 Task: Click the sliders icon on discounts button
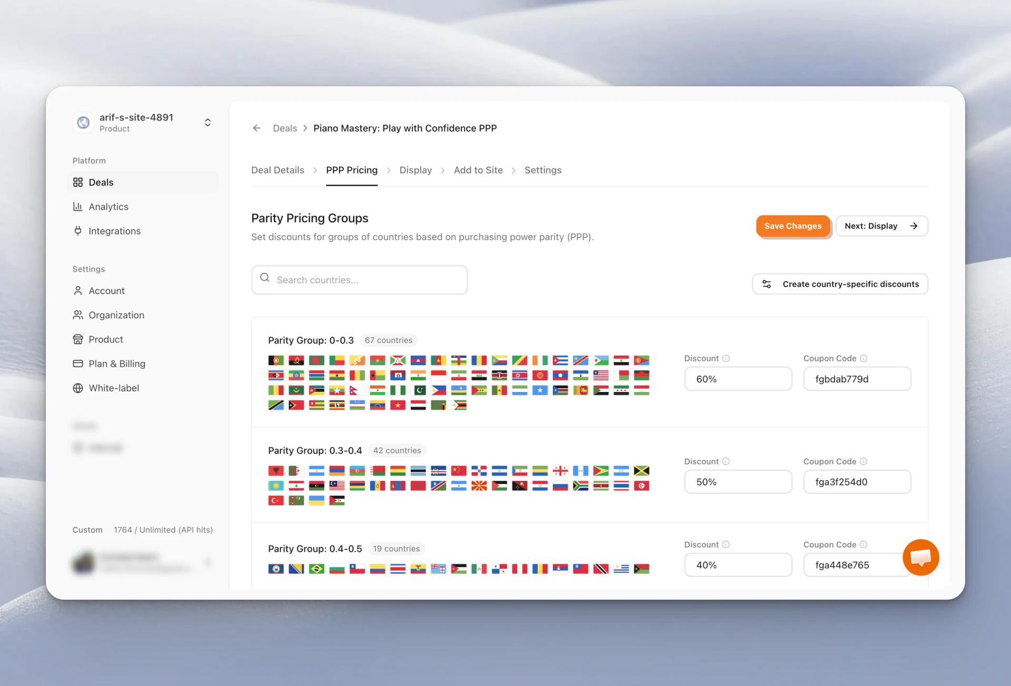point(767,284)
